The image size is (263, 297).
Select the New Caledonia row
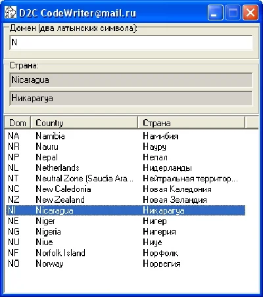pyautogui.click(x=63, y=189)
